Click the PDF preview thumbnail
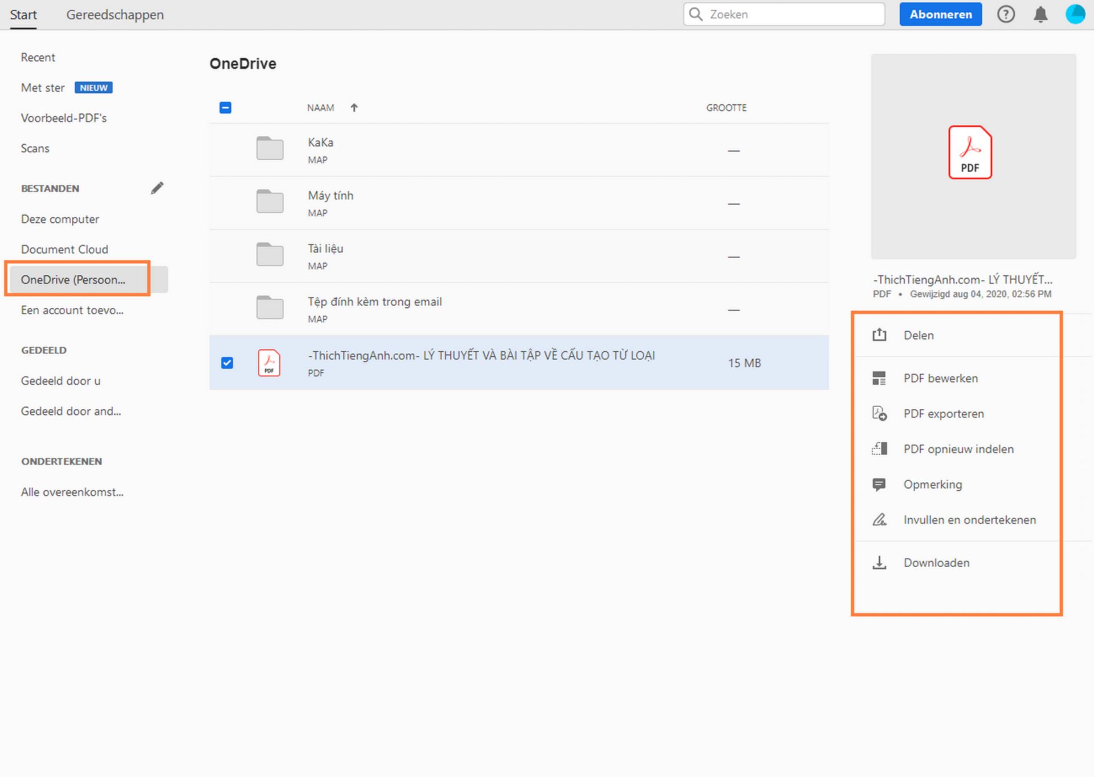 click(x=970, y=153)
